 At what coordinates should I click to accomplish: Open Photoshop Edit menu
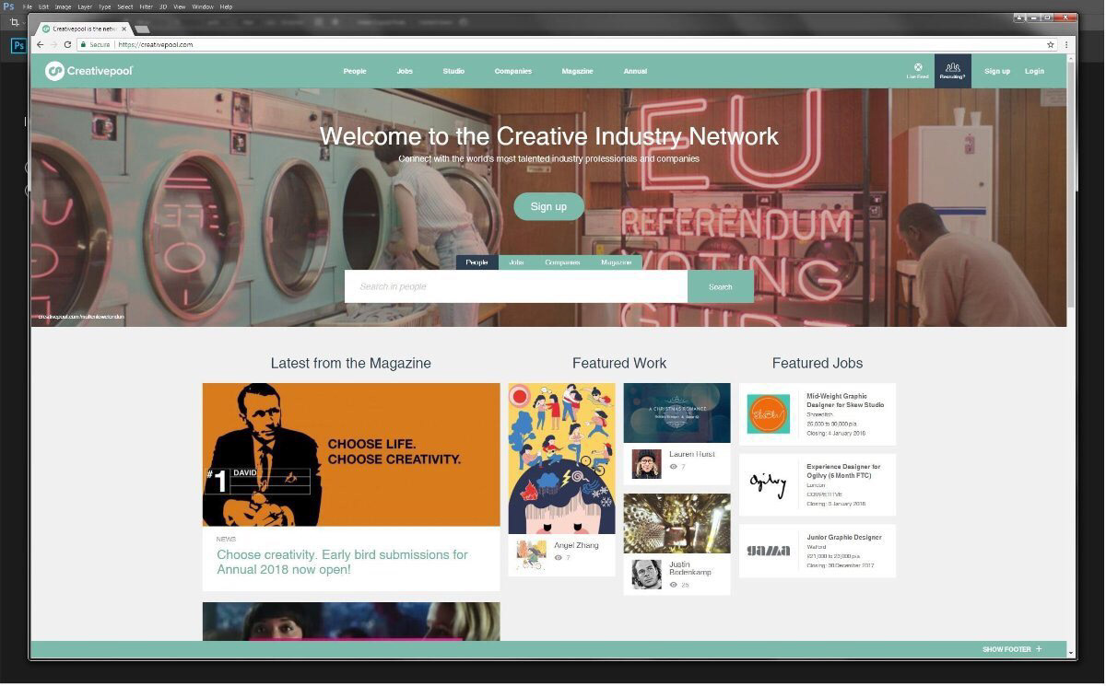point(43,6)
